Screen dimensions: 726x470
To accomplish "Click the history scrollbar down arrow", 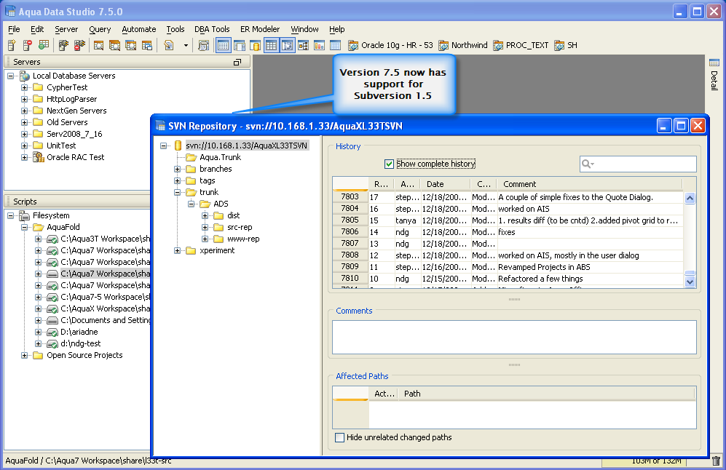I will pos(690,282).
